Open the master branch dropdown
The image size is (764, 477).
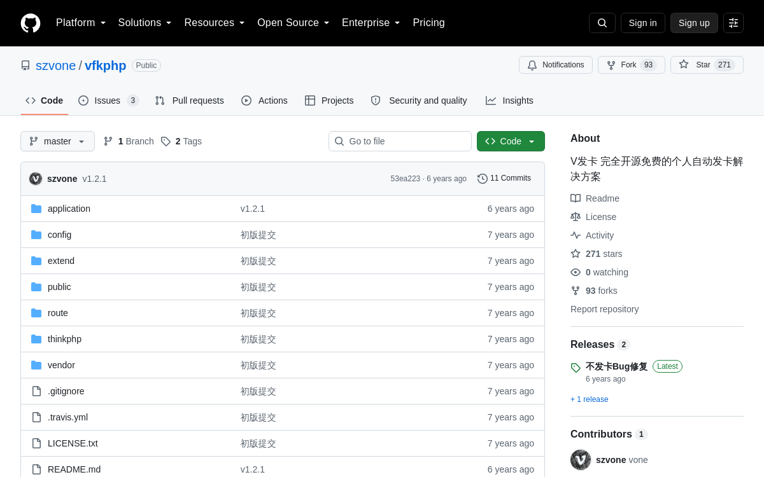click(57, 141)
